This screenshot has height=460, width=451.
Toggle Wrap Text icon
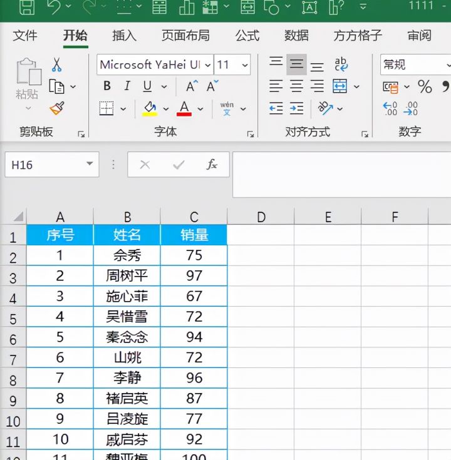341,64
